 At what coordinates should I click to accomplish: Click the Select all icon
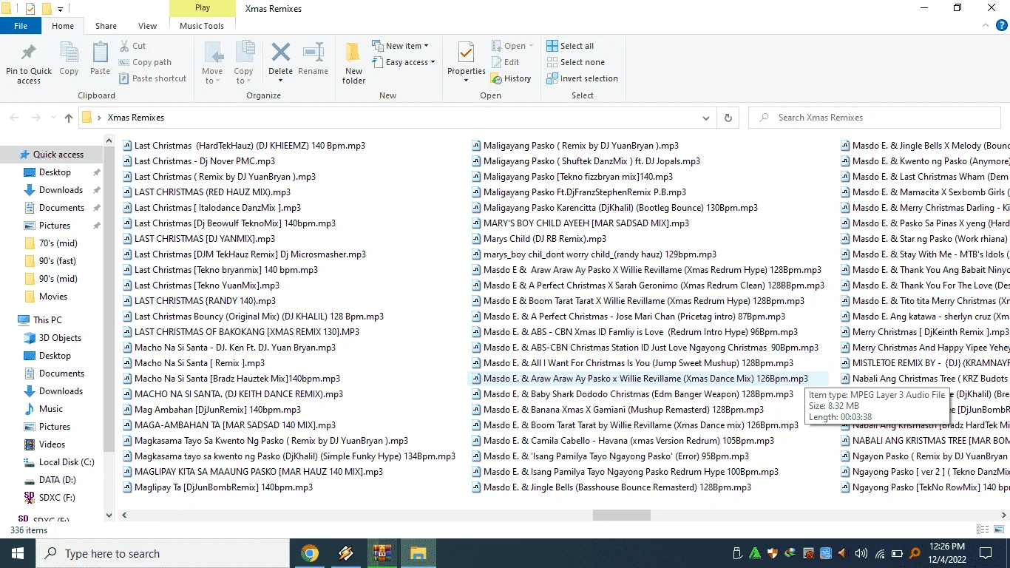tap(552, 46)
